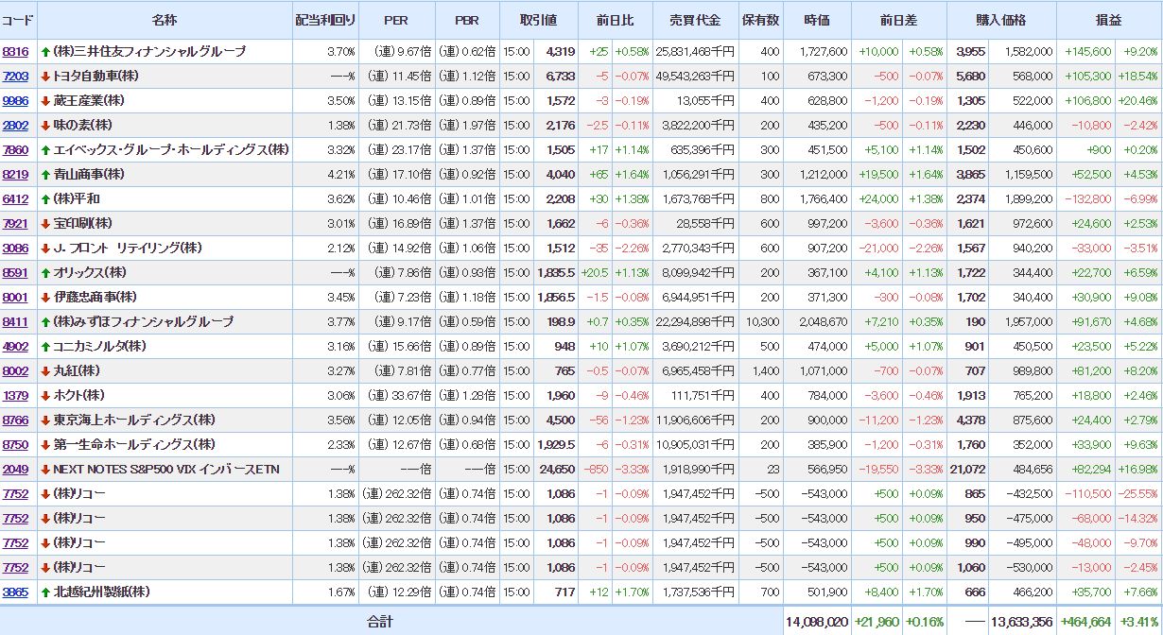
Task: Click the up arrow beside コニカミノルタ
Action: click(45, 347)
